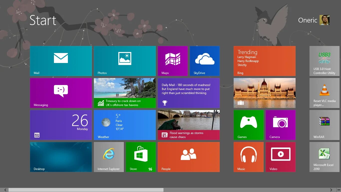Click the Oneric user profile picture
The image size is (341, 192).
coord(325,20)
